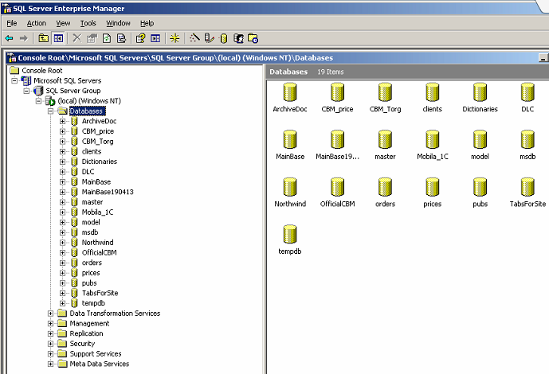
Task: Select the model database in tree
Action: coord(91,222)
